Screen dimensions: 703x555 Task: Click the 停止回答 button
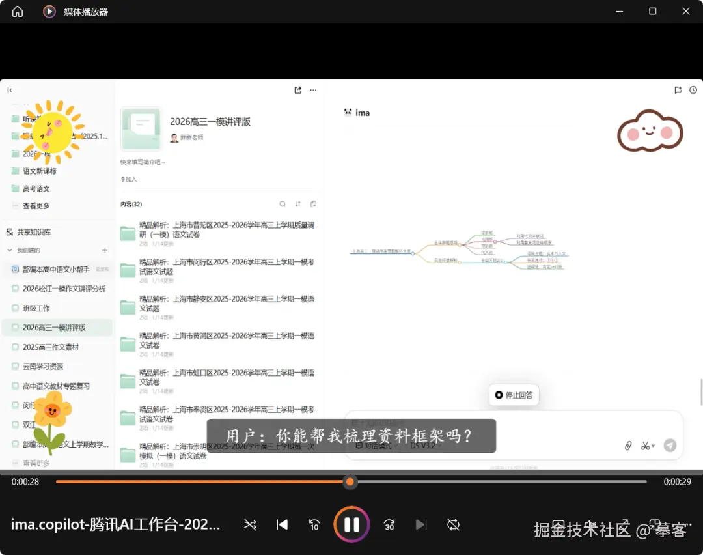pyautogui.click(x=514, y=395)
